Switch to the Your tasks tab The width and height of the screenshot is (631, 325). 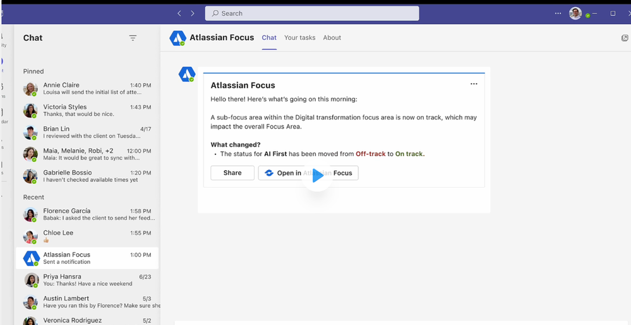tap(300, 38)
